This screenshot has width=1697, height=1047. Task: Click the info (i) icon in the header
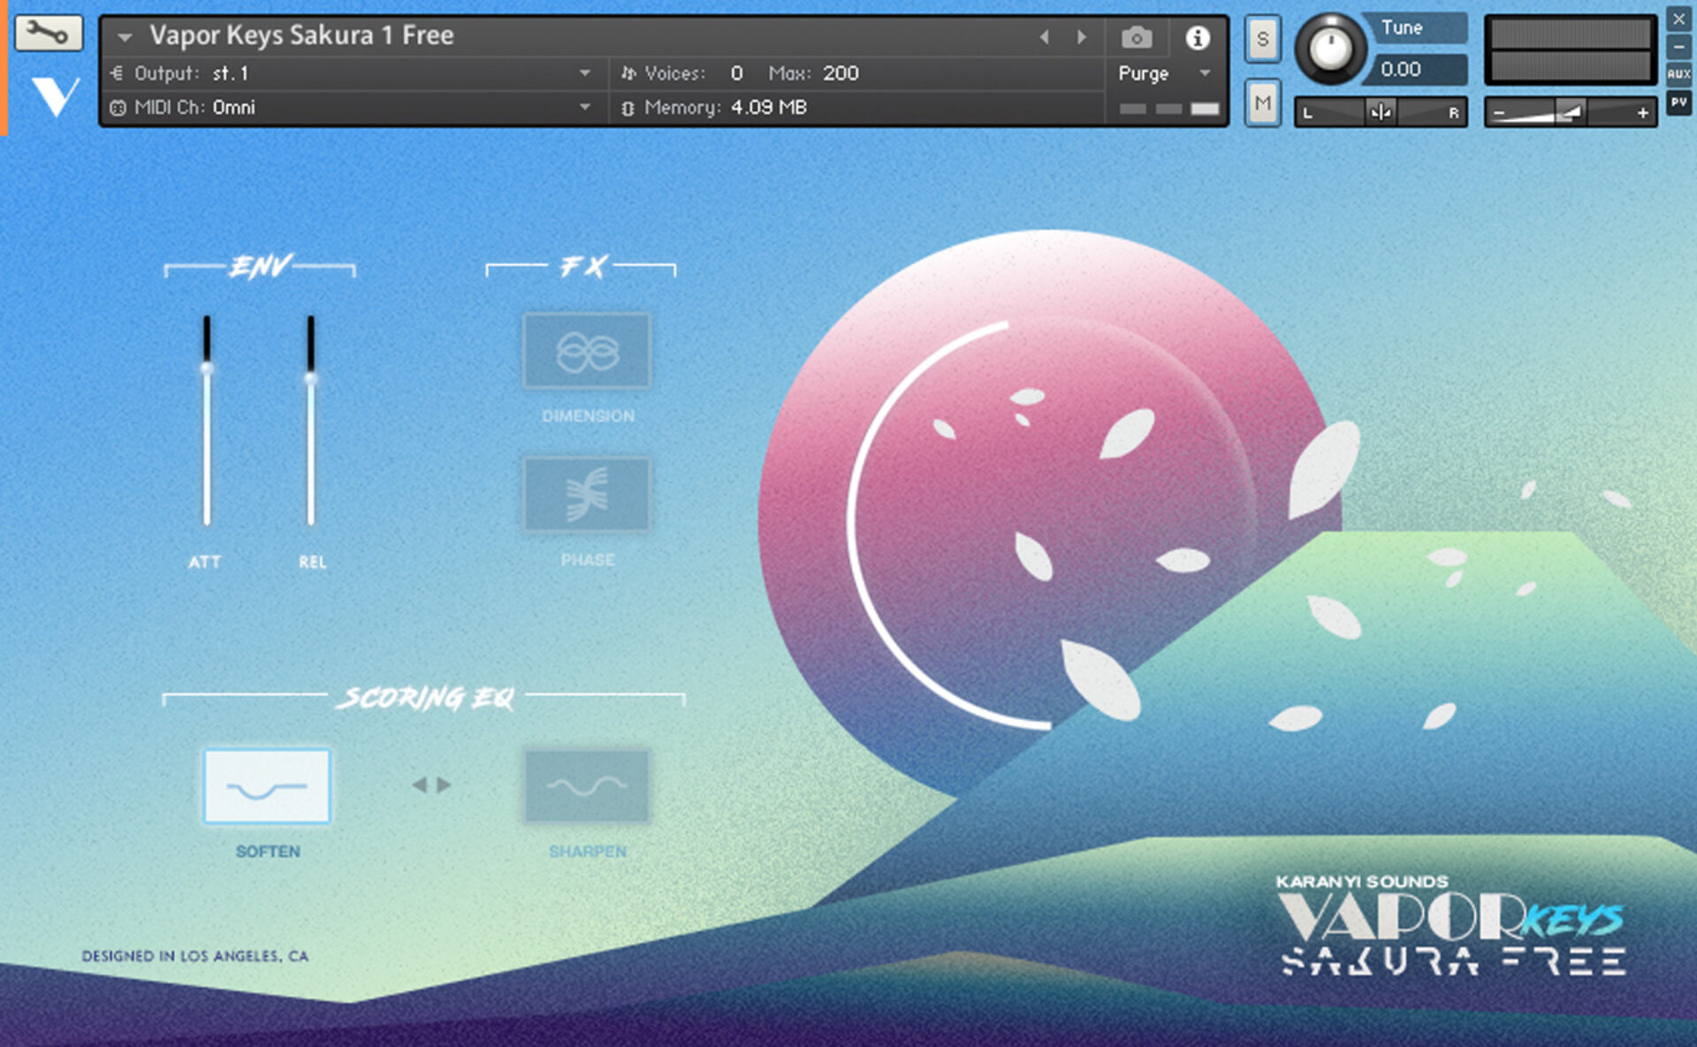pyautogui.click(x=1199, y=38)
